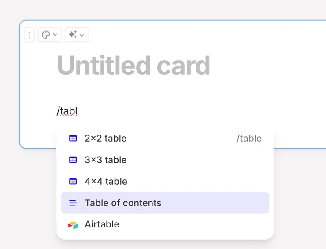Place cursor in the /tabl text line
Image resolution: width=326 pixels, height=249 pixels.
click(67, 111)
